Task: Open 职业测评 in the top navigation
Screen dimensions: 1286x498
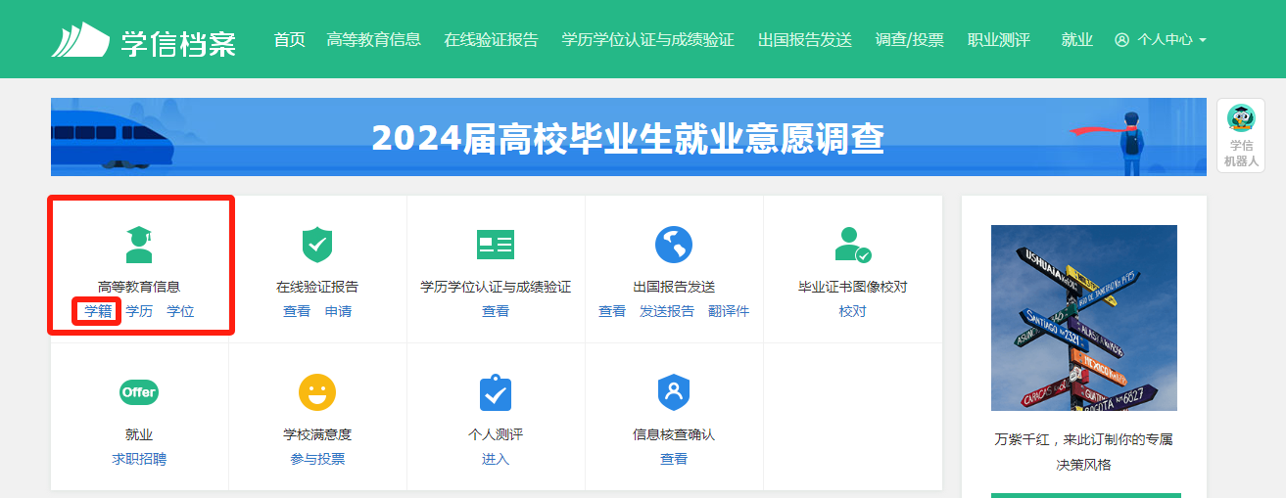Action: pos(998,40)
